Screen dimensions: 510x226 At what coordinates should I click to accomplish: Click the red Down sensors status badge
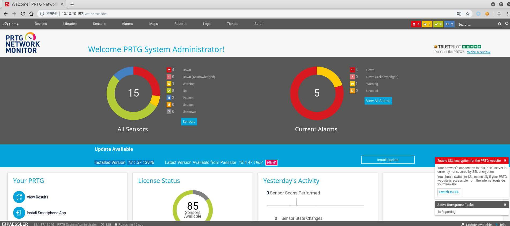pos(416,24)
